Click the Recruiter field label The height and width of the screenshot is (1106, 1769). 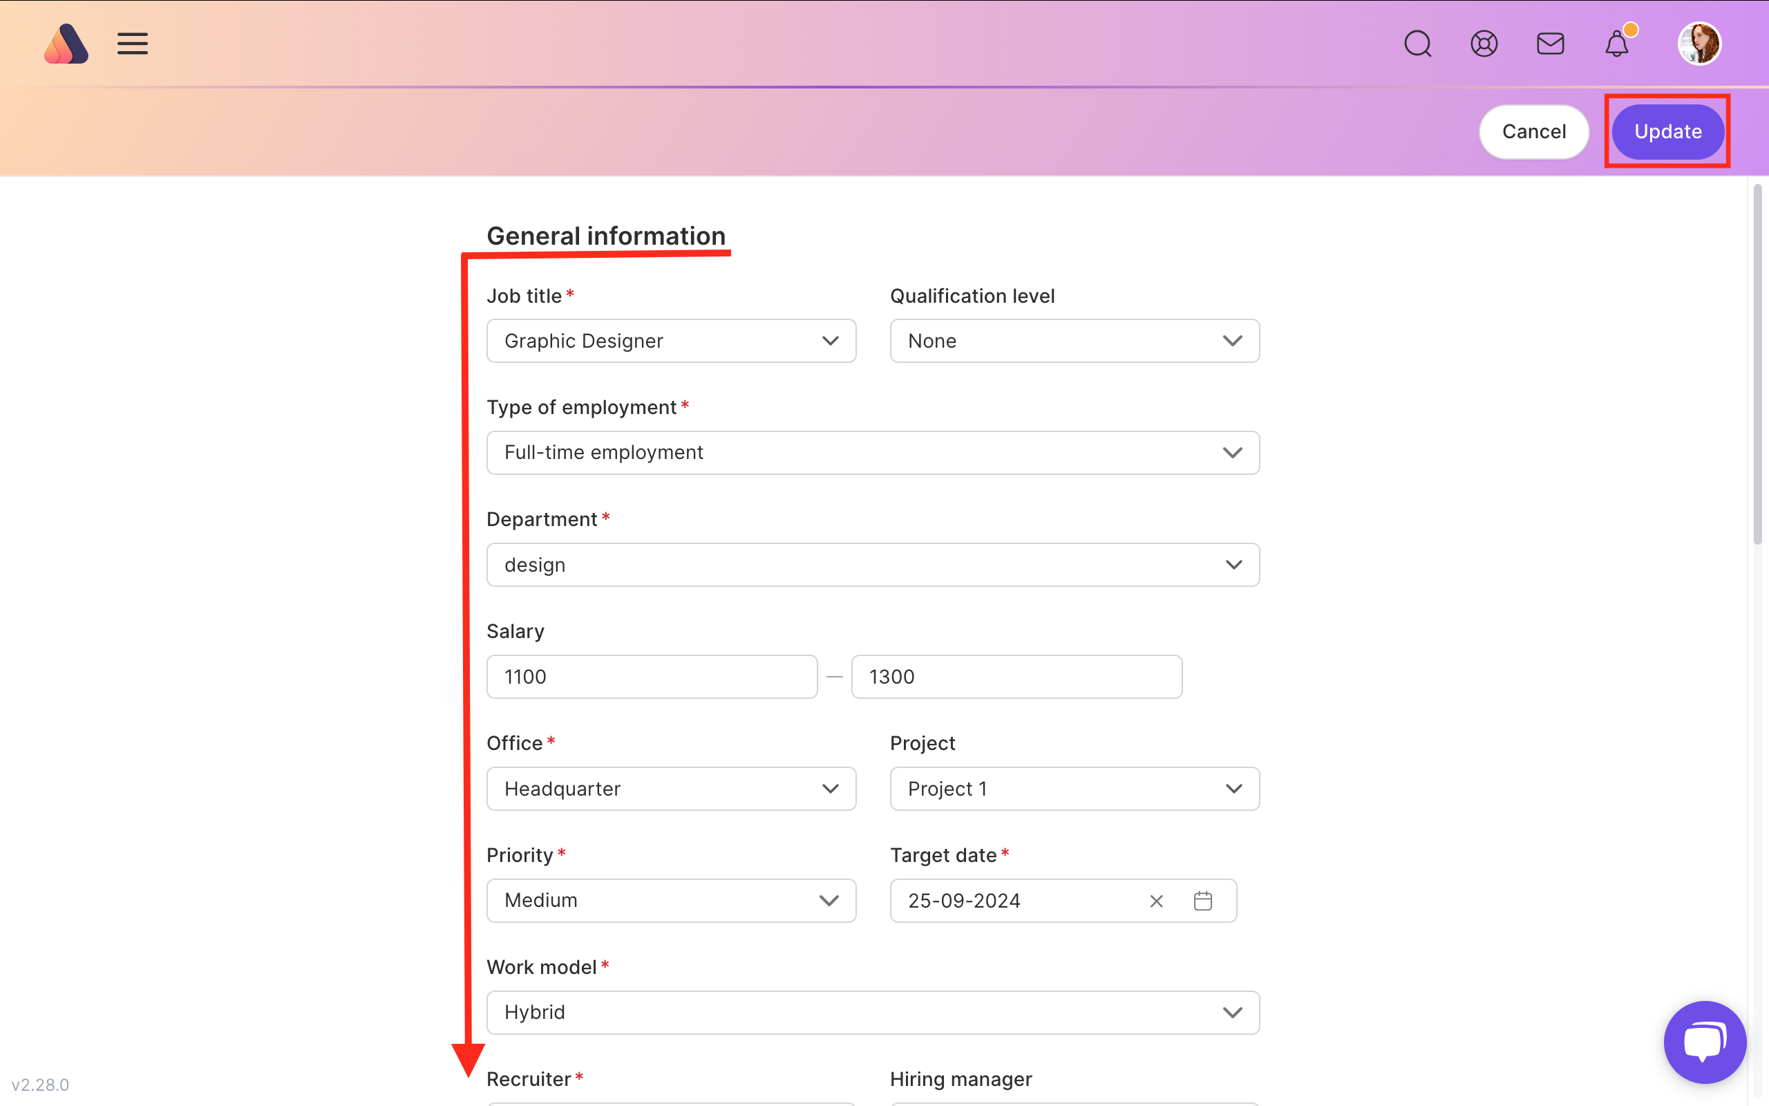point(529,1079)
